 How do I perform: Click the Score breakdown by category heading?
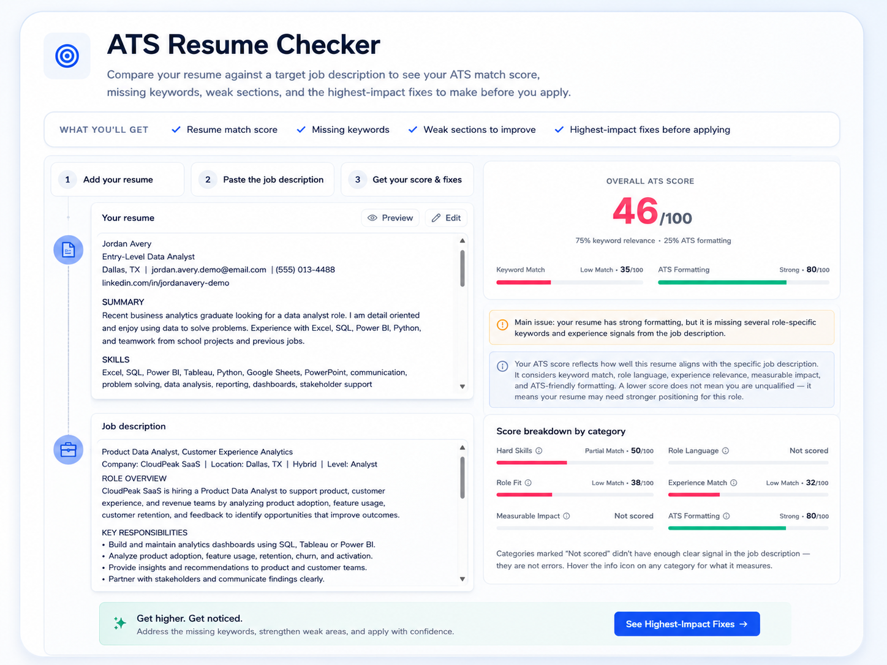(x=561, y=431)
